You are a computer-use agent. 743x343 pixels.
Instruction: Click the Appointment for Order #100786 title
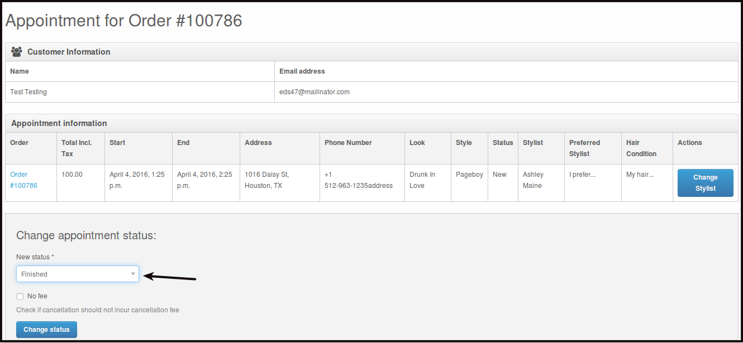(x=124, y=21)
